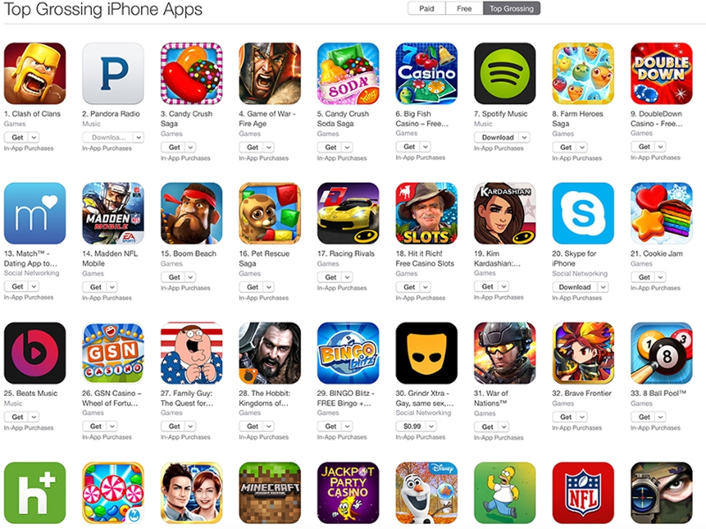Select the Beats Music app icon
Viewport: 706px width, 529px height.
[x=35, y=353]
